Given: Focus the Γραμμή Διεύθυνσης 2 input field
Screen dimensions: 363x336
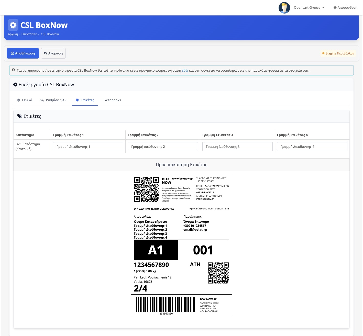Looking at the screenshot, I should 163,147.
